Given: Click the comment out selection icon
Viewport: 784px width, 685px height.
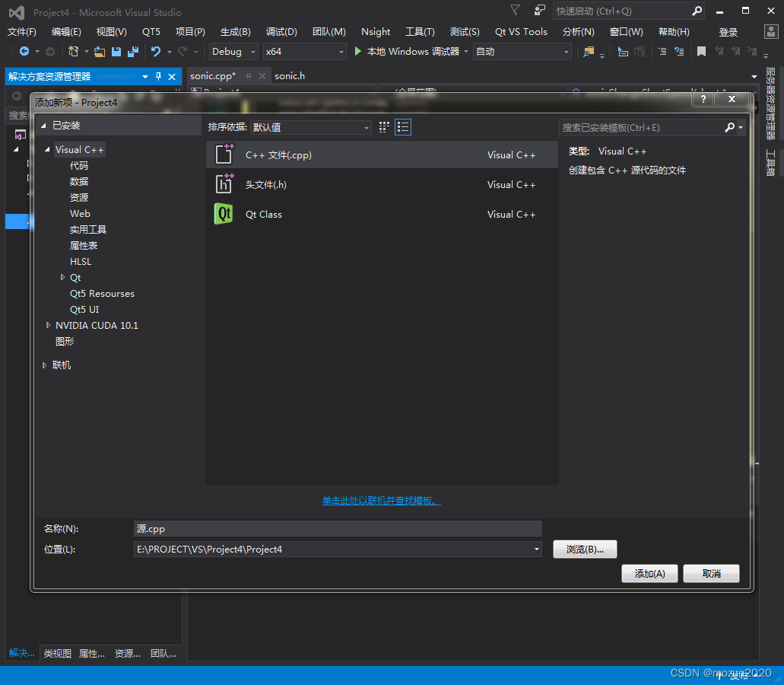Looking at the screenshot, I should click(662, 51).
